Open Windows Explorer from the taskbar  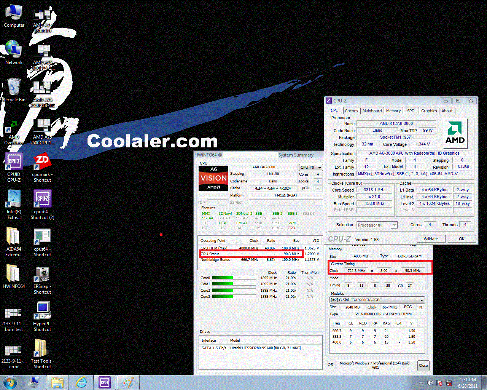(57, 382)
